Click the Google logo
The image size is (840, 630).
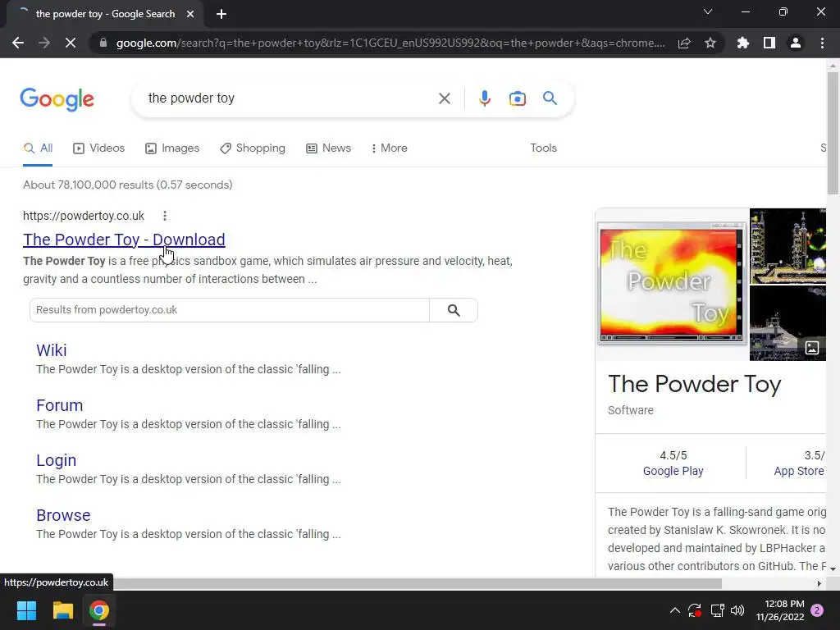(x=57, y=99)
